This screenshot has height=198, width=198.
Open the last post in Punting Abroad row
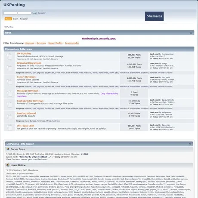(x=162, y=114)
